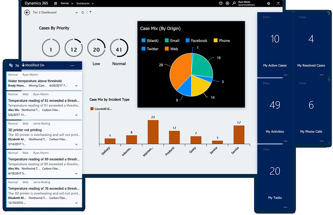The image size is (333, 215).
Task: Click the number 49 on My Activities
Action: 275,105
